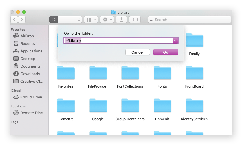Select the Favorites folder icon
Image resolution: width=242 pixels, height=145 pixels.
pos(66,73)
